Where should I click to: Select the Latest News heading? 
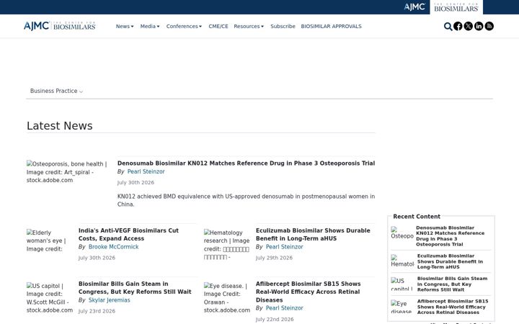(60, 126)
